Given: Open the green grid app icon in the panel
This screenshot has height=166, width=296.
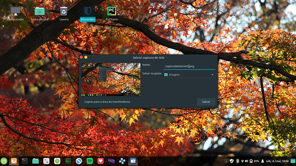Looking at the screenshot, I should (x=57, y=161).
